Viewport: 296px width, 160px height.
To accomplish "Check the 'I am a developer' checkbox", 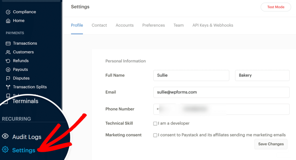I will pos(155,124).
